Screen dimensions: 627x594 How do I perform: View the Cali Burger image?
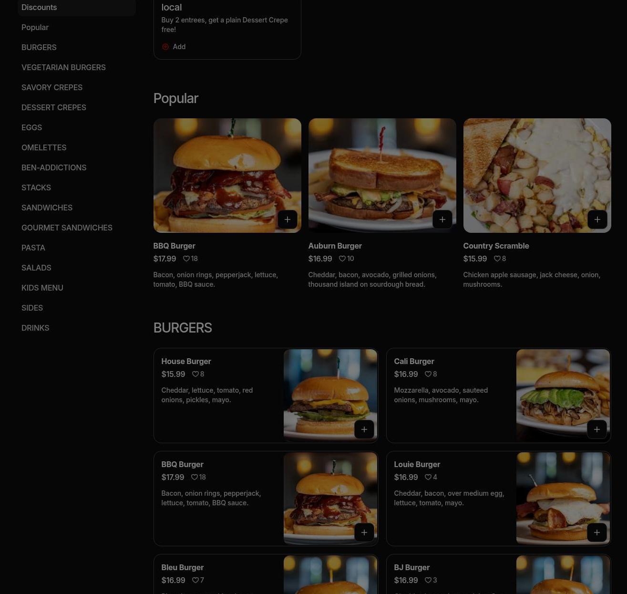[563, 396]
